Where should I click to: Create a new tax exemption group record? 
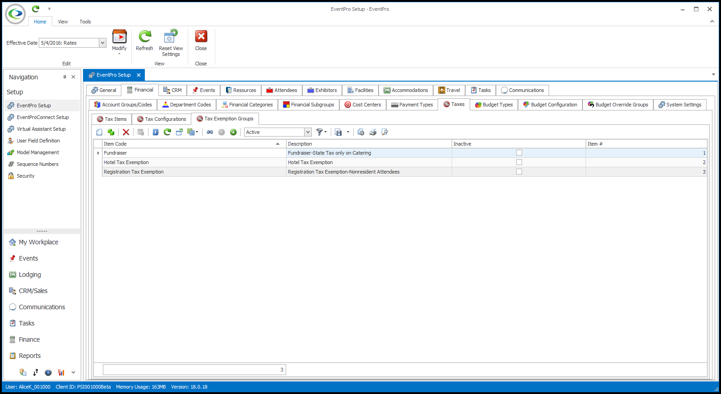pyautogui.click(x=99, y=132)
